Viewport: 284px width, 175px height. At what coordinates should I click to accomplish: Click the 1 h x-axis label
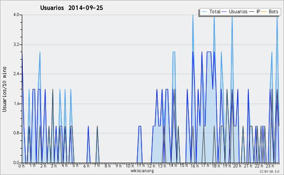click(33, 166)
